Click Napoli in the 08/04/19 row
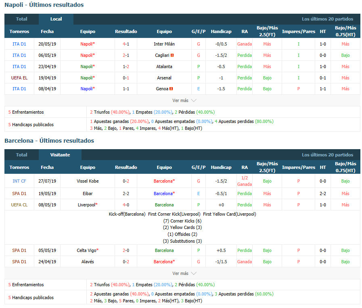The height and width of the screenshot is (308, 362). tap(86, 89)
